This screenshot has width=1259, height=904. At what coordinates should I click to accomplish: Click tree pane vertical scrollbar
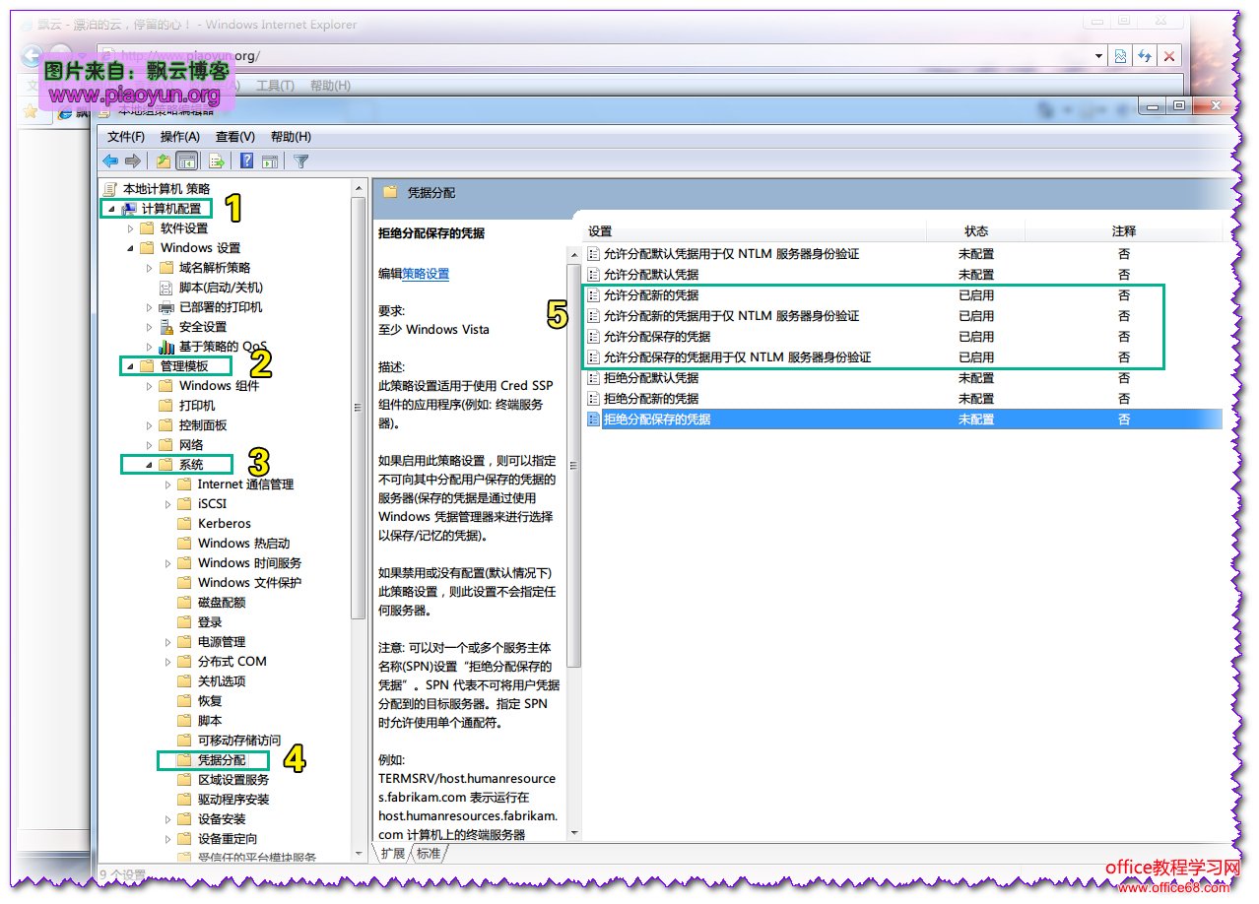[x=359, y=522]
